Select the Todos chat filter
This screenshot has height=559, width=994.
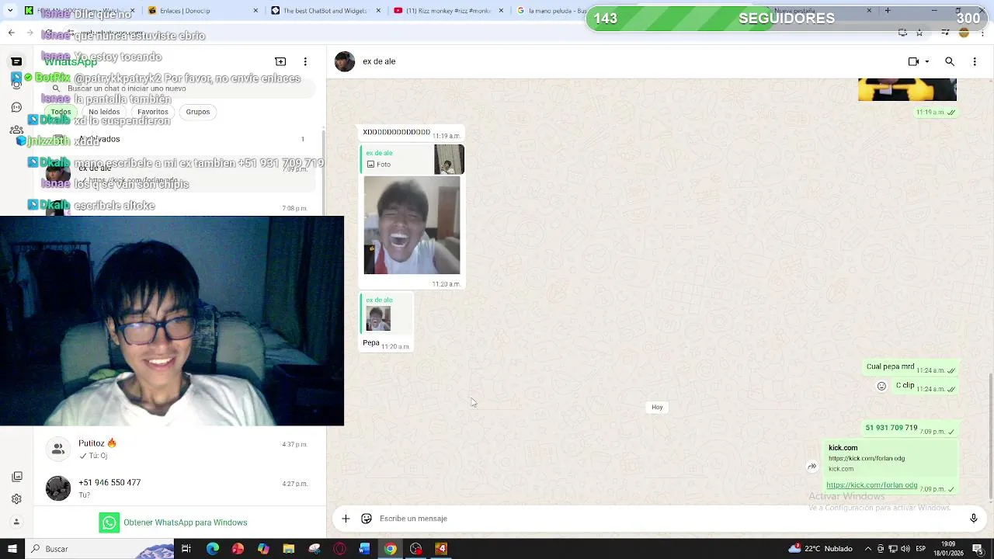61,112
